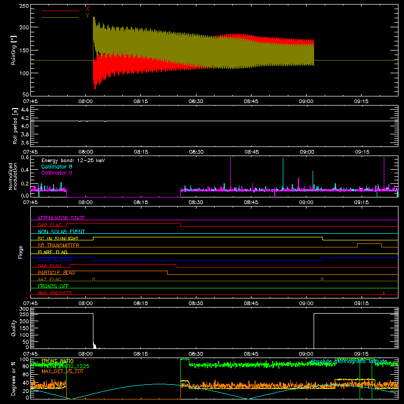Click the raised SC_TRANSMITTER segment near 09:15
404x404 pixels.
pyautogui.click(x=369, y=244)
